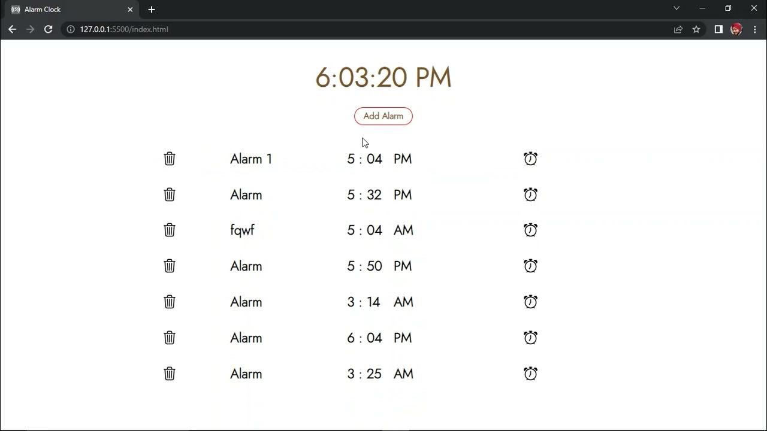Toggle alarm clock icon for Alarm 1

coord(530,159)
